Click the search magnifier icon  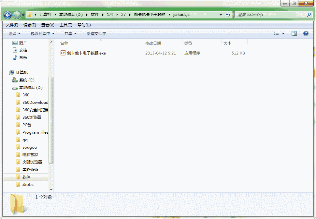[x=309, y=15]
